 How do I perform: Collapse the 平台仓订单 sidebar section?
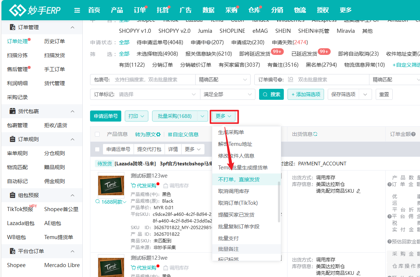point(72,251)
